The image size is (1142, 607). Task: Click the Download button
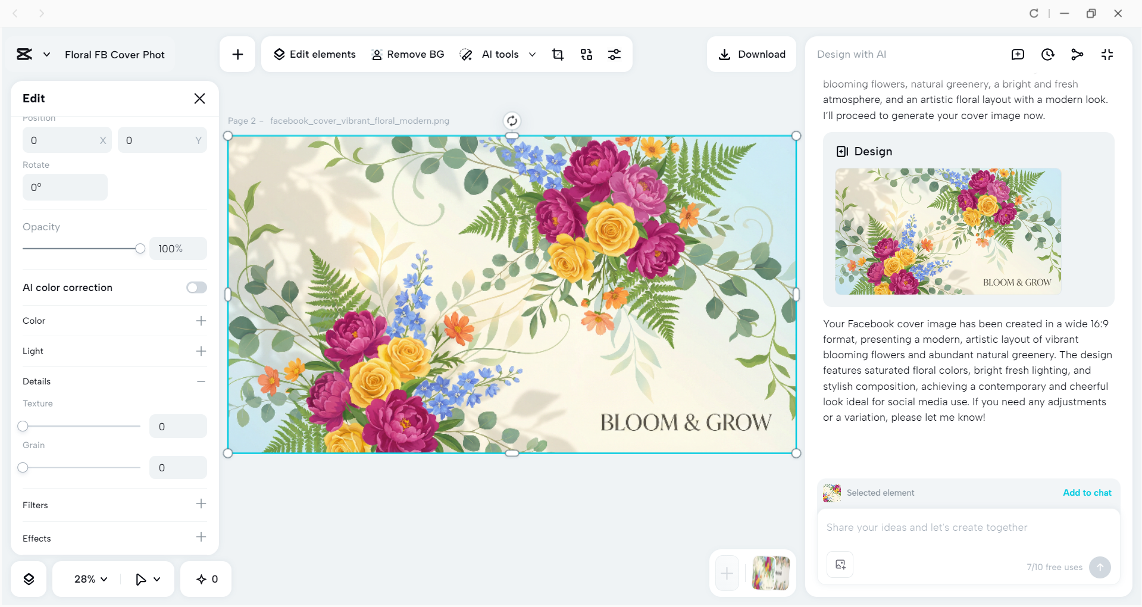click(x=752, y=54)
